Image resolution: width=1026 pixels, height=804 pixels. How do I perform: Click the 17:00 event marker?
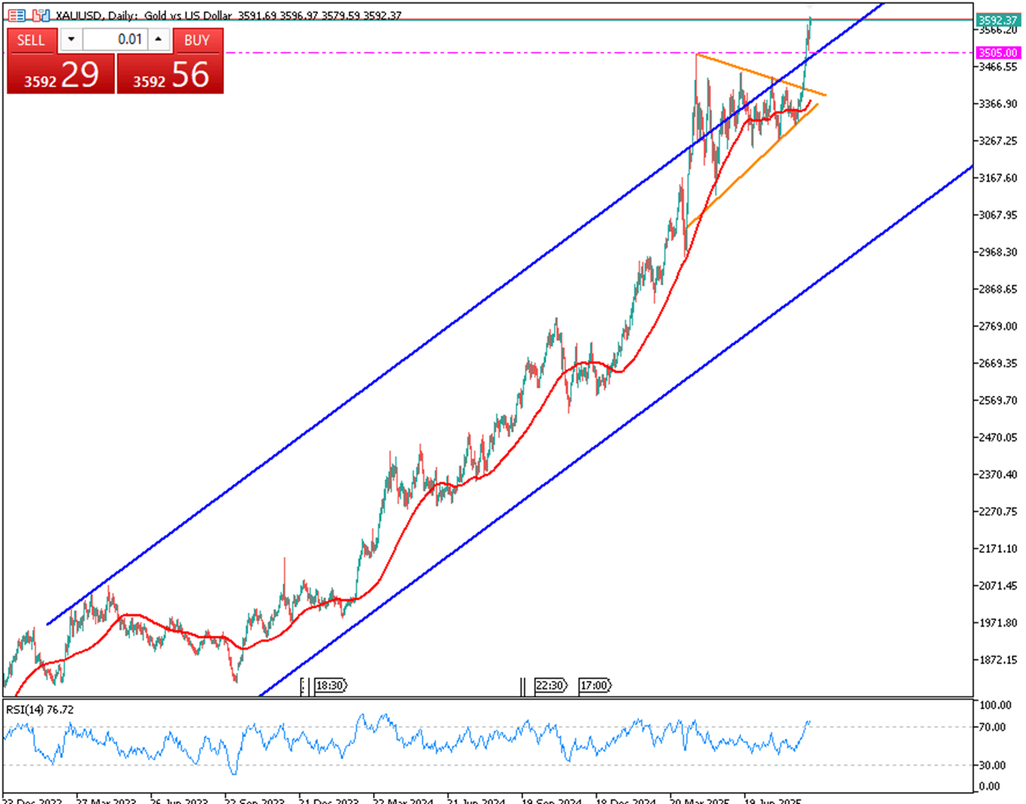coord(595,685)
